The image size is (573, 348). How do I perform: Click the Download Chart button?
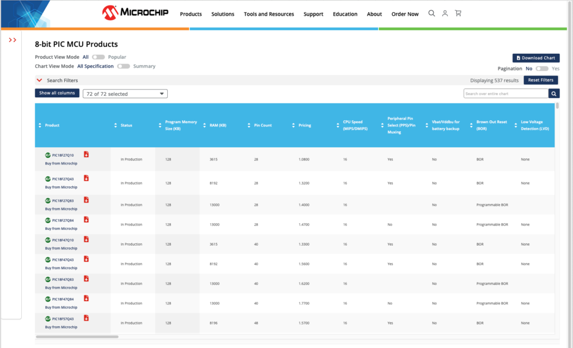tap(536, 58)
